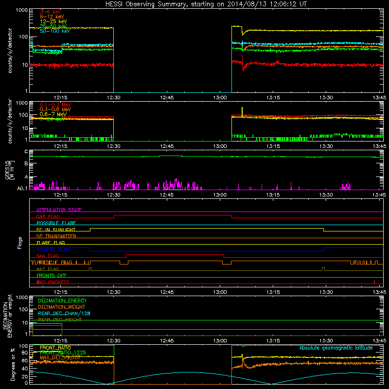Click the DECIMATION ENERGY or weight axis label

coord(7,316)
